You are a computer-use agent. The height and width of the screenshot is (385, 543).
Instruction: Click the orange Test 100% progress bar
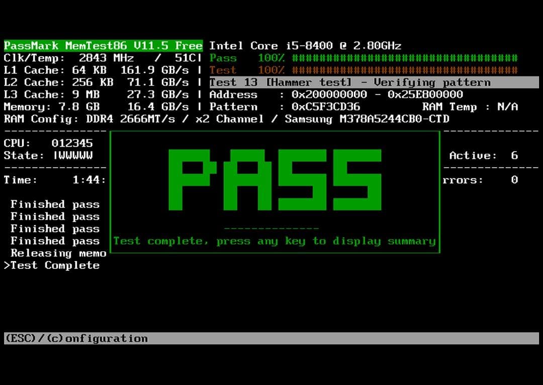click(x=404, y=70)
